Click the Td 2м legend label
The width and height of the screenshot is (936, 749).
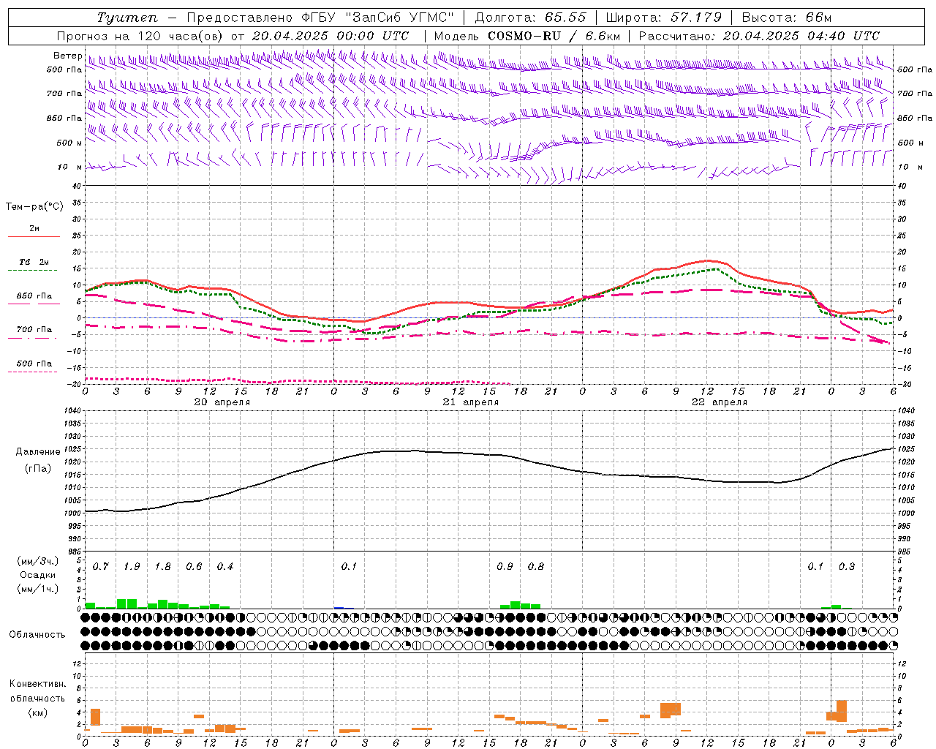click(34, 262)
